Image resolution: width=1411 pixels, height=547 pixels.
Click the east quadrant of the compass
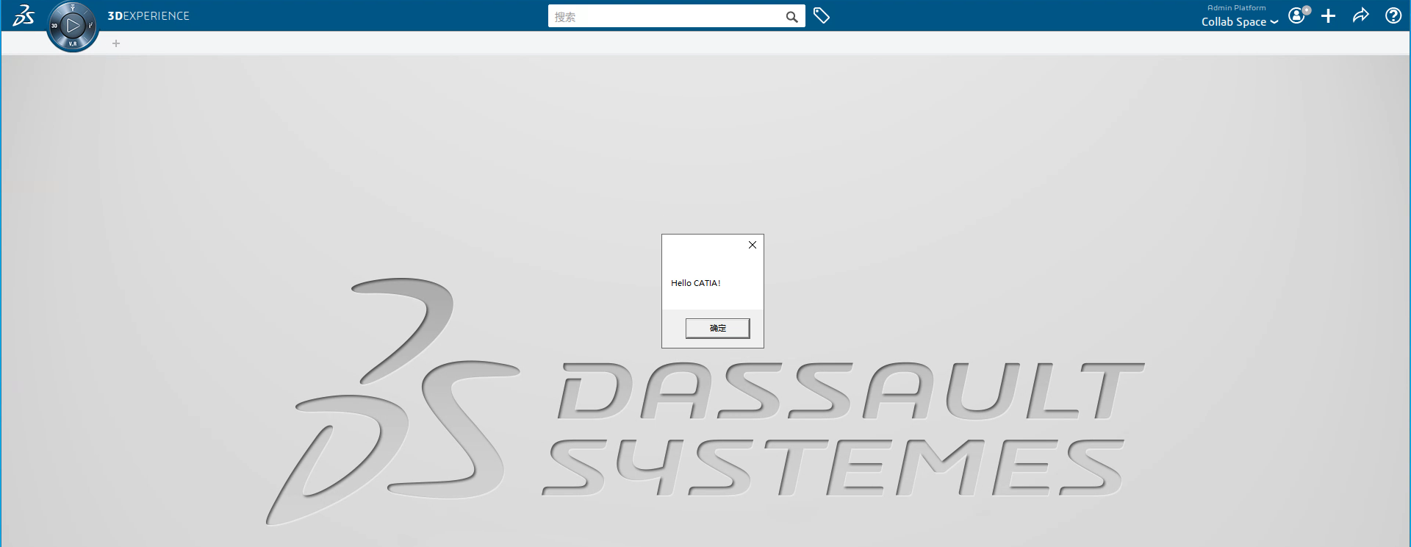click(91, 26)
